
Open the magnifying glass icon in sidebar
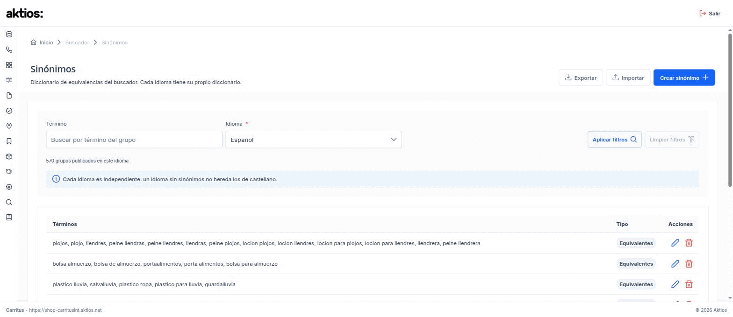9,203
